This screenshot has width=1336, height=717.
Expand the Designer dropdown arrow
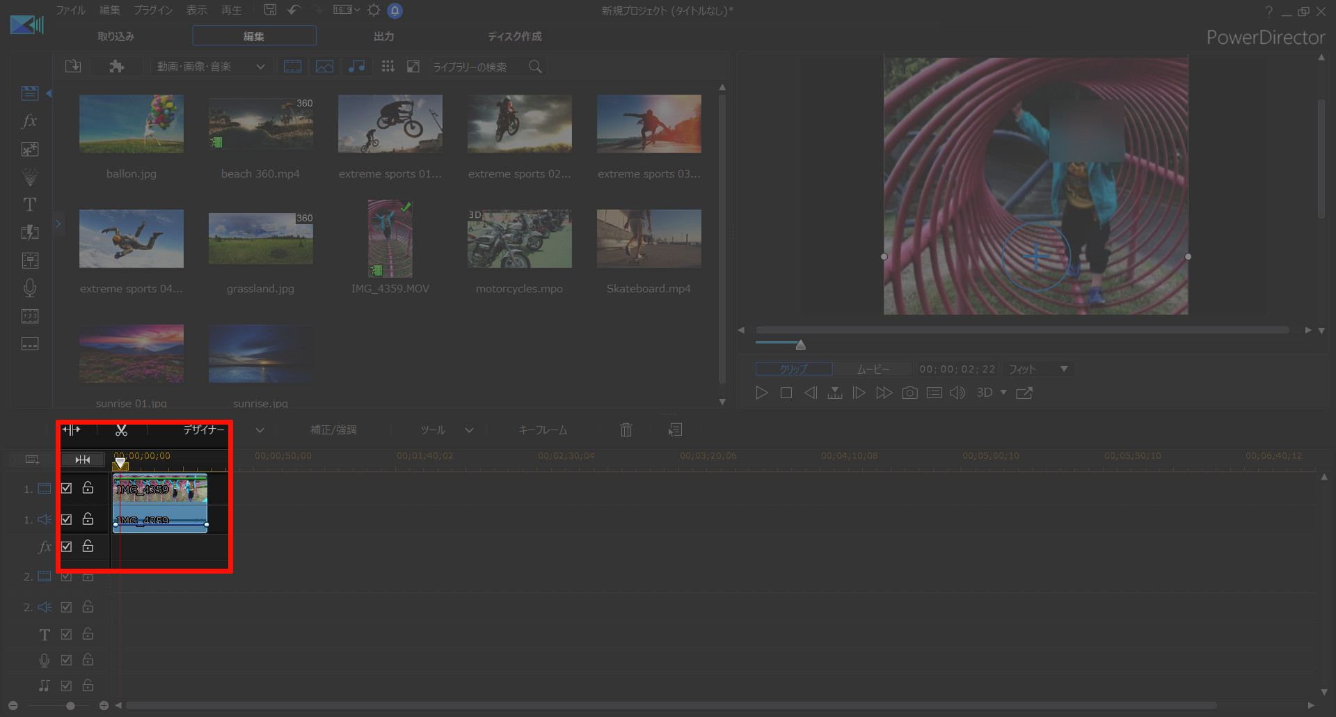tap(260, 430)
